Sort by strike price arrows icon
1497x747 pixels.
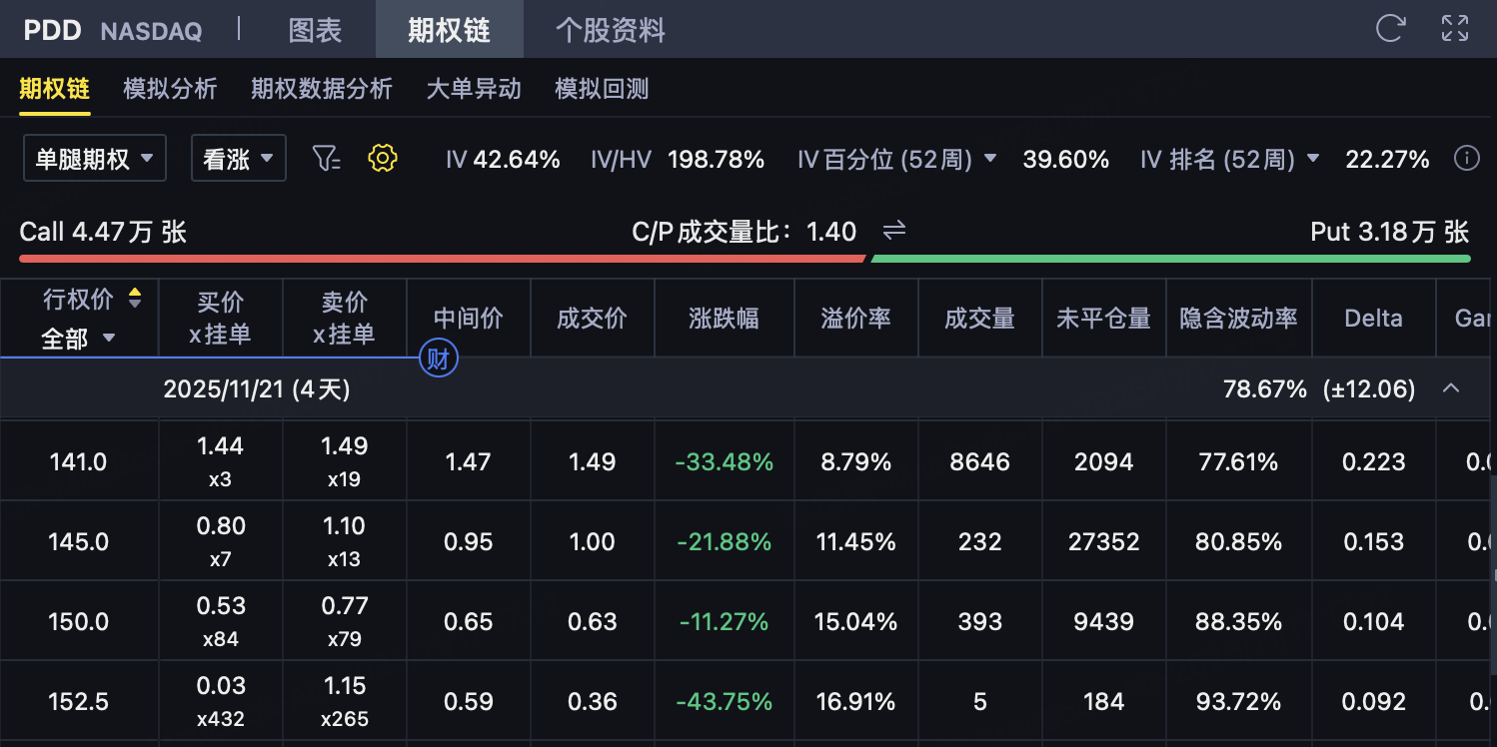(x=135, y=298)
